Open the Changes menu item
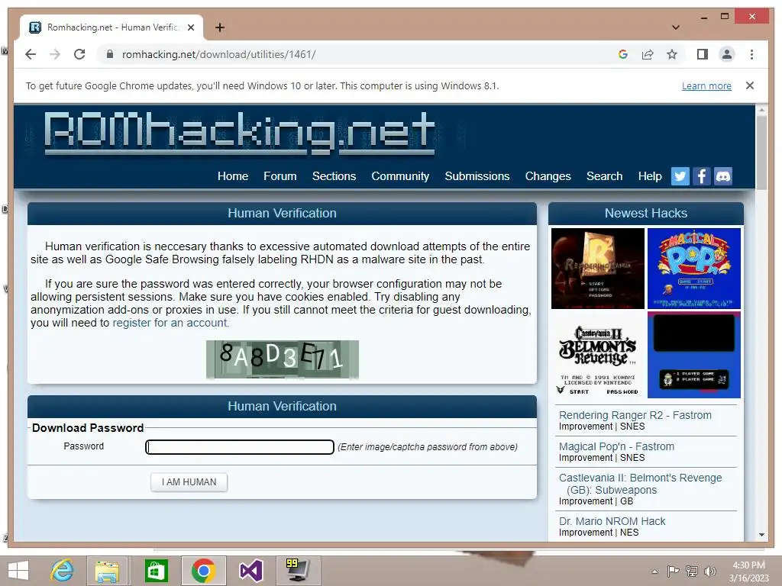The width and height of the screenshot is (782, 586). coord(548,176)
